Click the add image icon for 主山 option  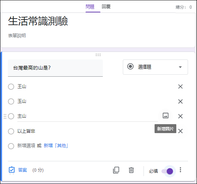[166, 116]
